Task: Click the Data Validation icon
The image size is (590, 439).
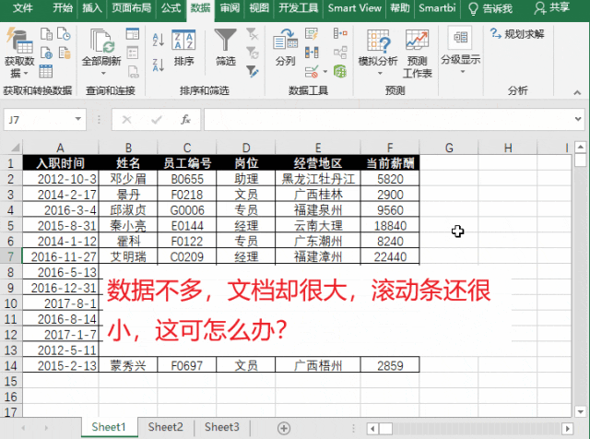Action: 312,72
